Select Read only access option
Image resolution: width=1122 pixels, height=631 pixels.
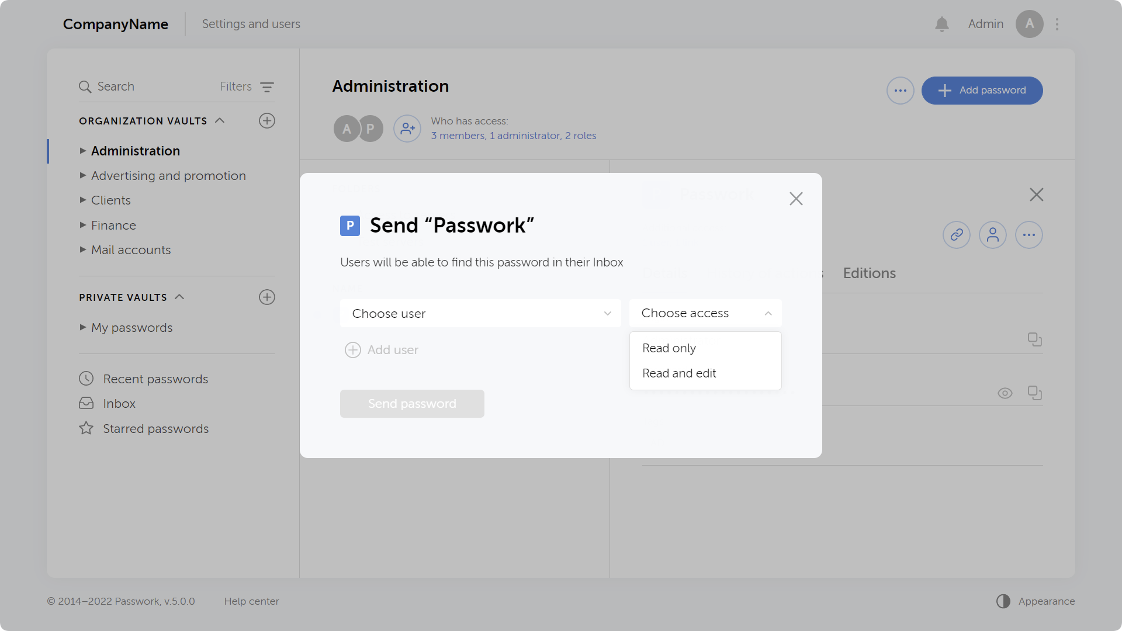coord(669,348)
